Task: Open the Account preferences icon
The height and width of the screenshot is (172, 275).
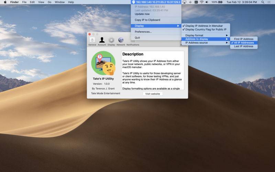Action: [x=102, y=40]
